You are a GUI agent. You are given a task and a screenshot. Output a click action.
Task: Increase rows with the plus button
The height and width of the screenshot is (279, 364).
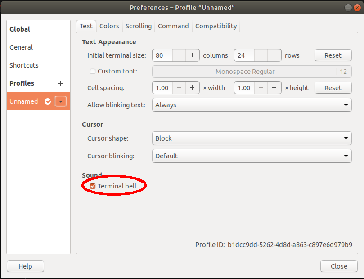pos(274,55)
